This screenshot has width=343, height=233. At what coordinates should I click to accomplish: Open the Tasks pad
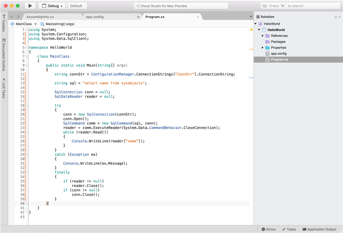coord(289,229)
